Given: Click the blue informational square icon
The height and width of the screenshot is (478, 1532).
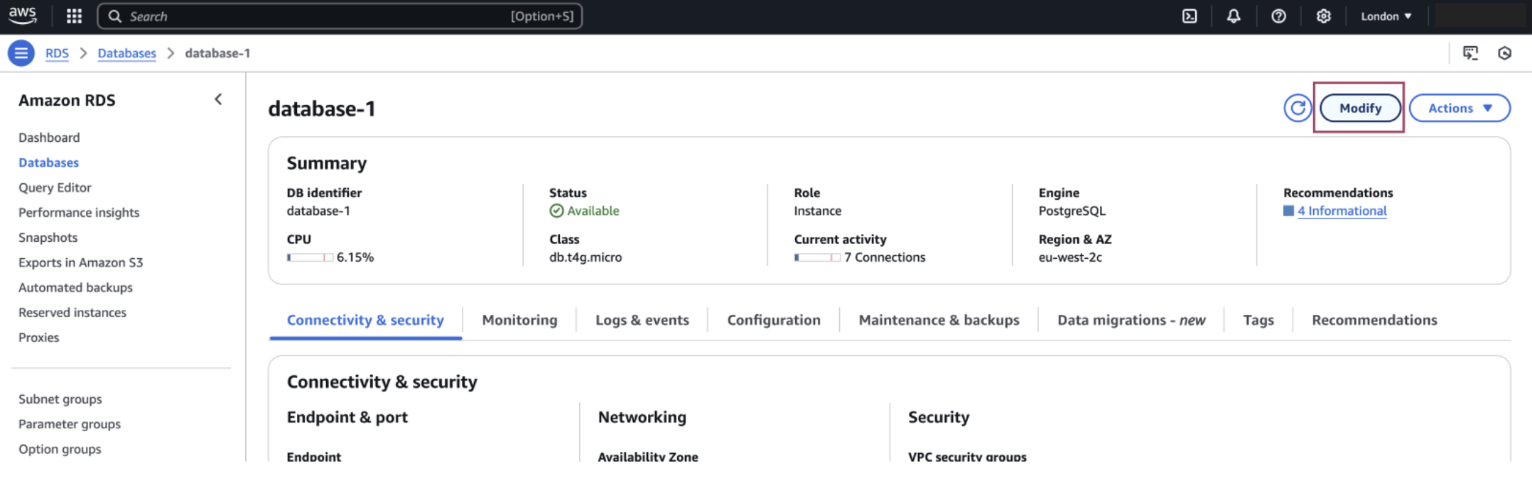Looking at the screenshot, I should pos(1288,211).
